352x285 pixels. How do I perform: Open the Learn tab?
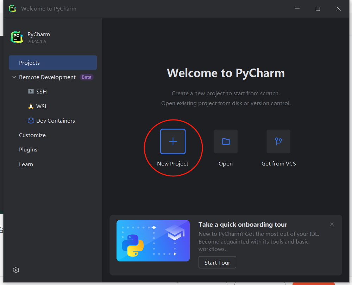click(x=26, y=164)
